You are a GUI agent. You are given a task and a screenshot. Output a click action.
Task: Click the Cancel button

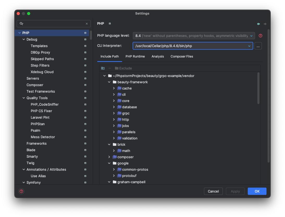(x=213, y=191)
